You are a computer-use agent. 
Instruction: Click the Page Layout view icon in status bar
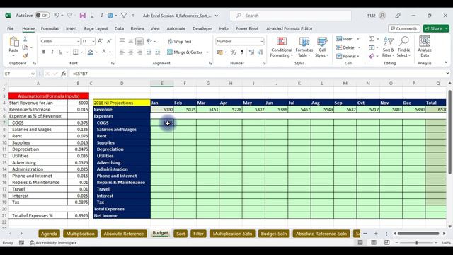374,242
